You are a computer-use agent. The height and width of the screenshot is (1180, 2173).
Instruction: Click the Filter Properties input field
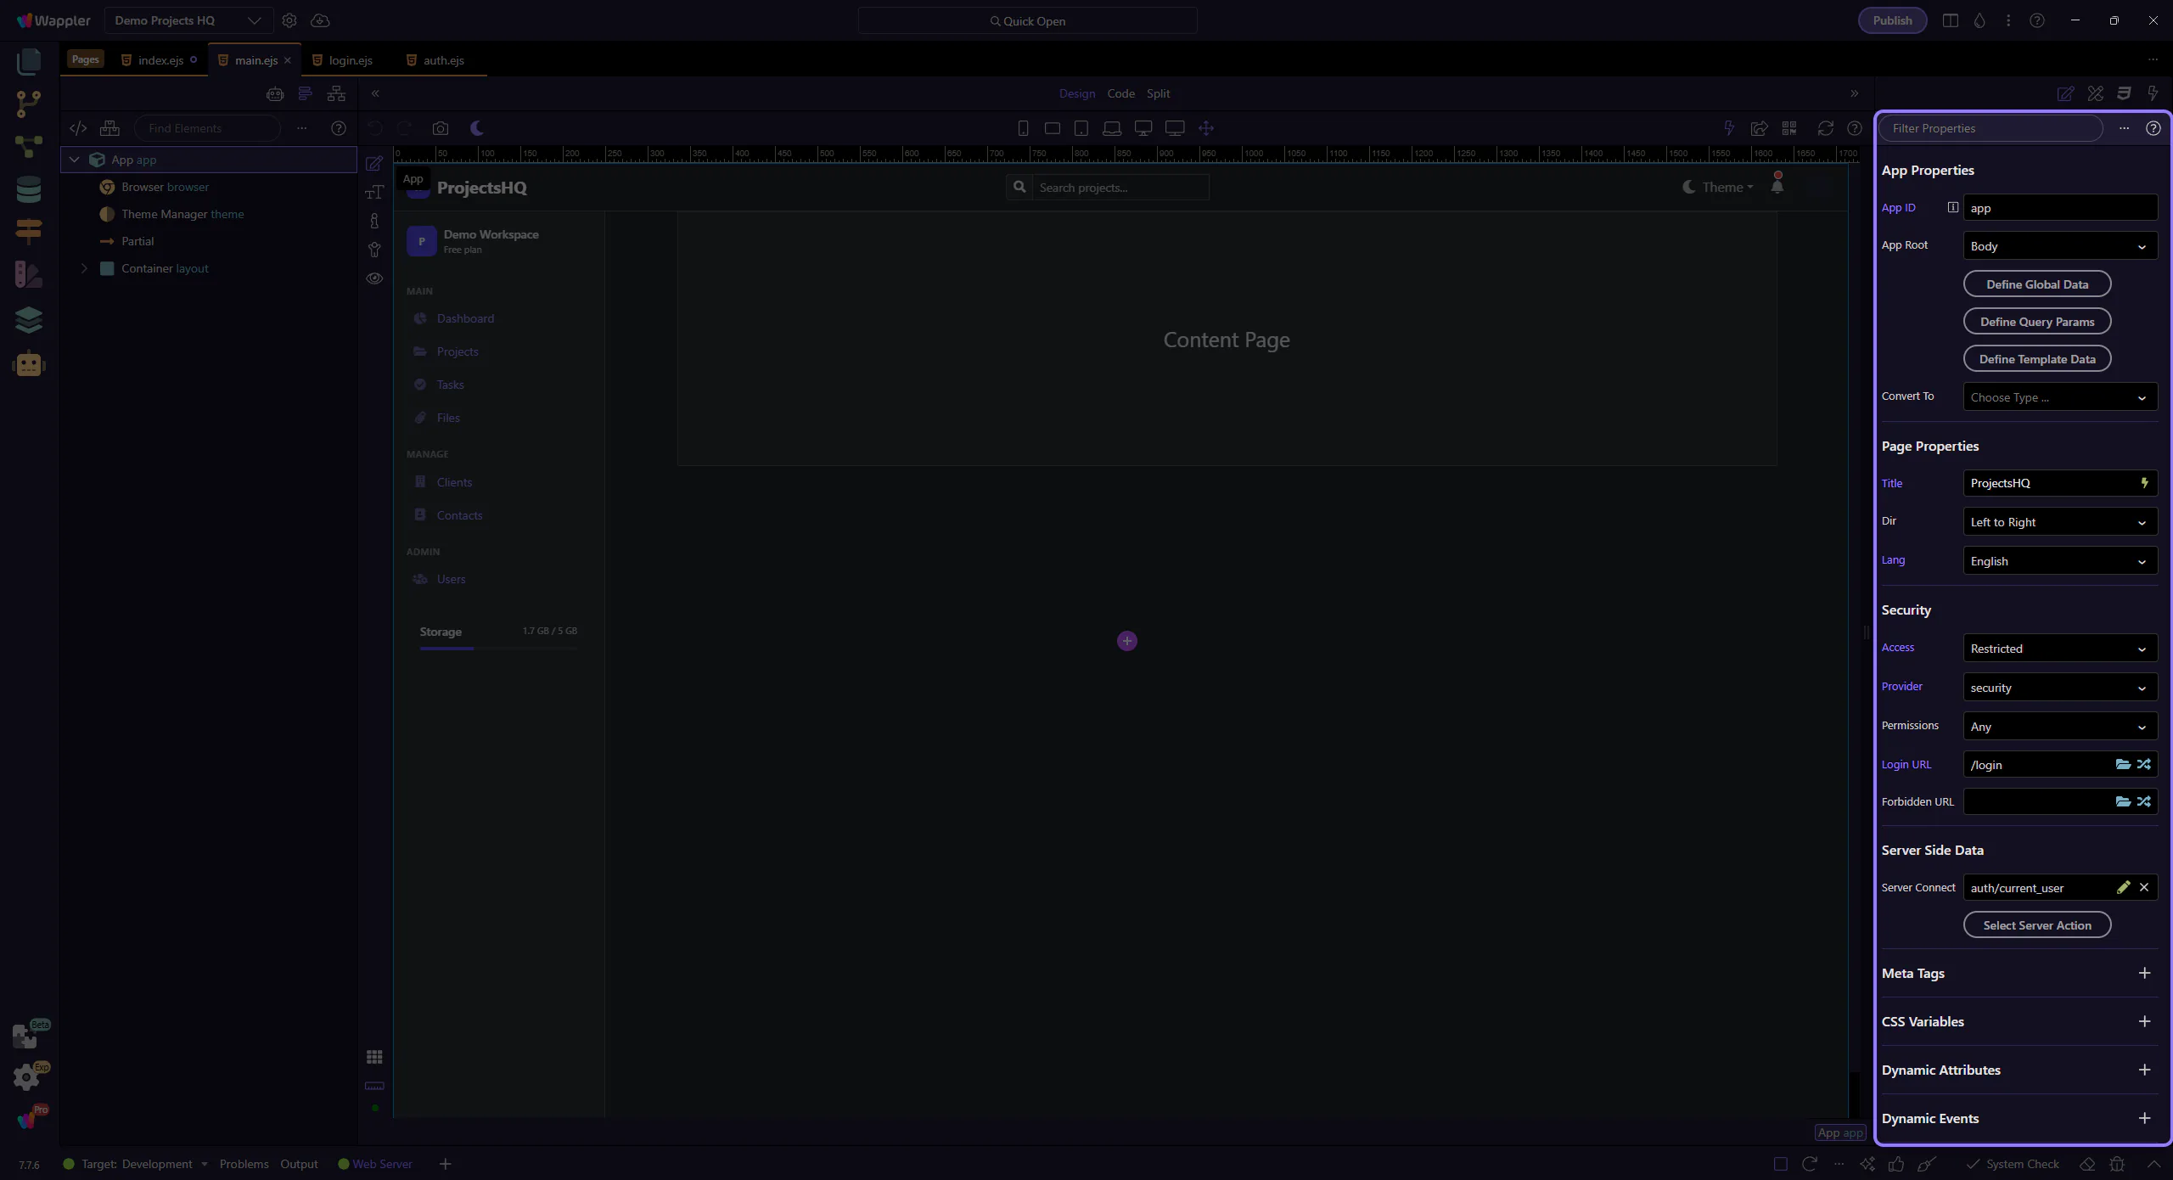click(x=1991, y=128)
